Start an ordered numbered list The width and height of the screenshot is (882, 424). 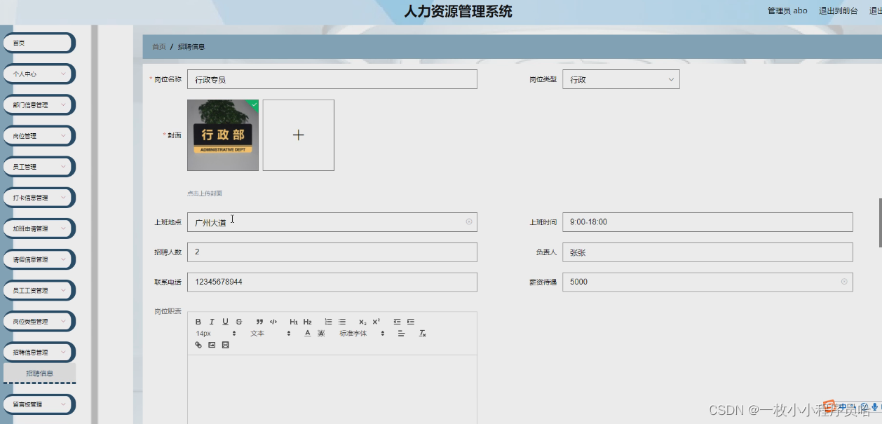click(328, 322)
